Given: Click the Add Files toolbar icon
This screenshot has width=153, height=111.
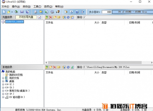Looking at the screenshot, I should coord(66,12).
